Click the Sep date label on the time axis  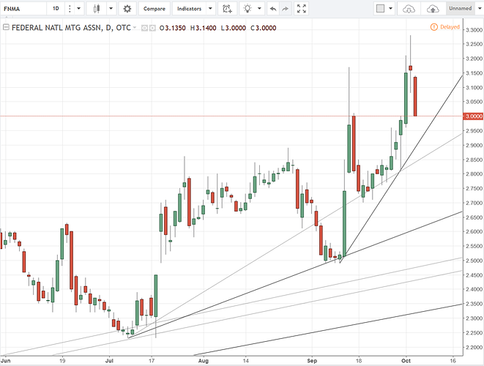point(312,360)
